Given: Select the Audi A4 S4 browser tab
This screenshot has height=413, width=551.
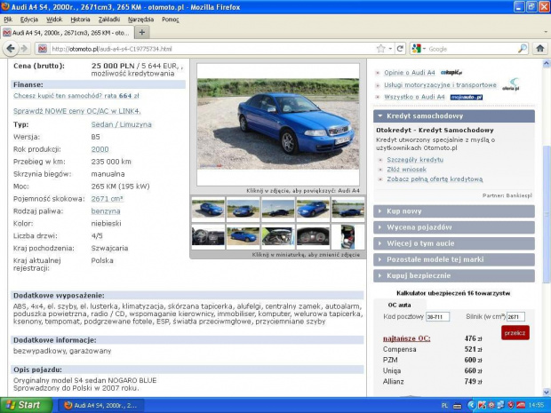Looking at the screenshot, I should 68,33.
